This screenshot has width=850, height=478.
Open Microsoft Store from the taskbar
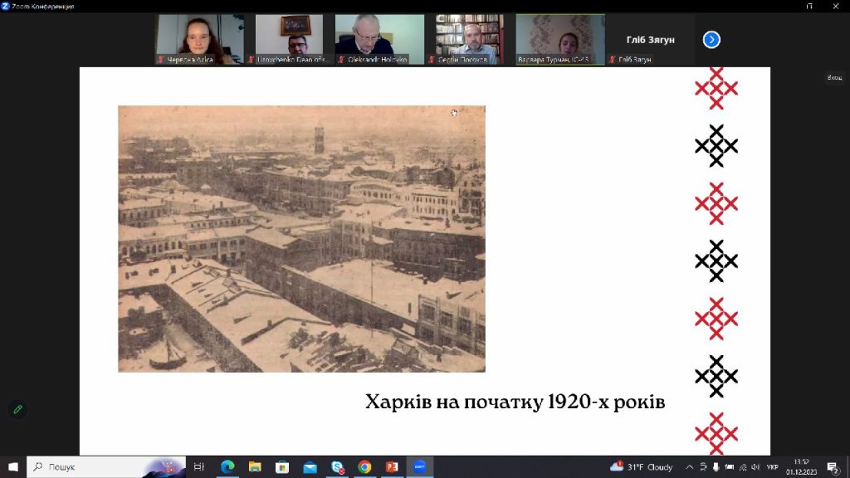282,466
